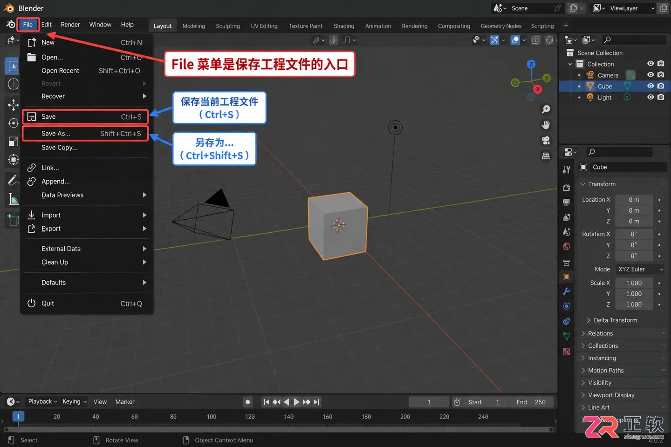Viewport: 671px width, 447px height.
Task: Collapse the Collection tree in outliner
Action: [570, 64]
